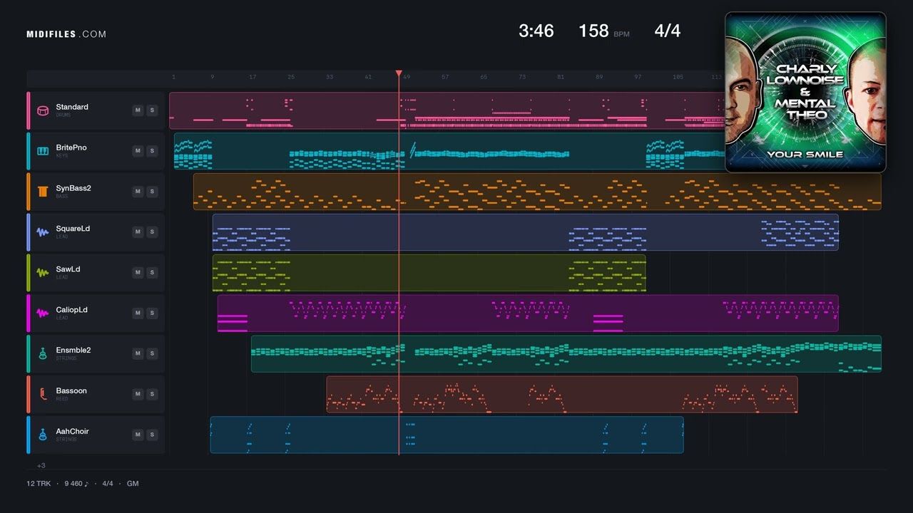Mute the Standard drums track
913x513 pixels.
[x=138, y=110]
